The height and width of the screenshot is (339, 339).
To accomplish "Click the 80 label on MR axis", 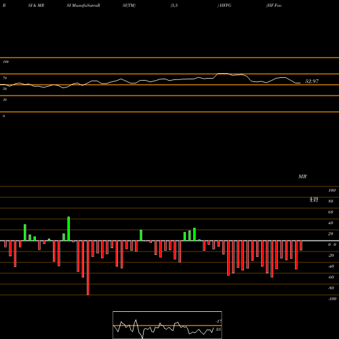I will coord(331,201).
